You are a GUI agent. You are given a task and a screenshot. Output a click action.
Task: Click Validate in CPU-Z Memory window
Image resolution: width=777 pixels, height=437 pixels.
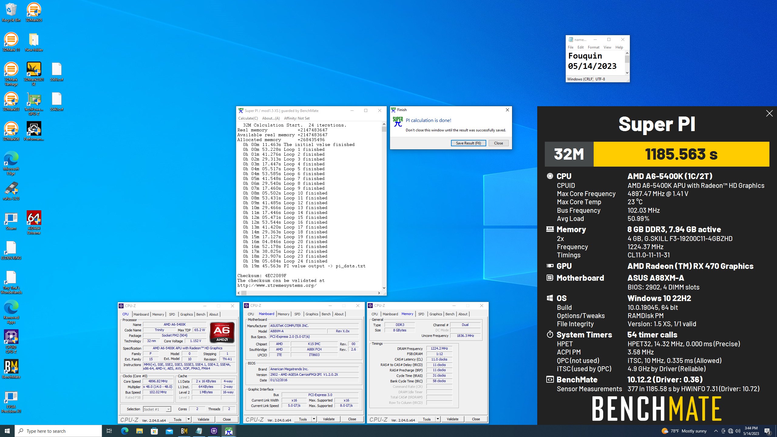coord(453,419)
